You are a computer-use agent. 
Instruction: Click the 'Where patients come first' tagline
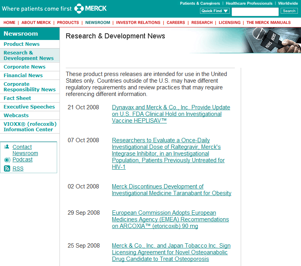37,9
